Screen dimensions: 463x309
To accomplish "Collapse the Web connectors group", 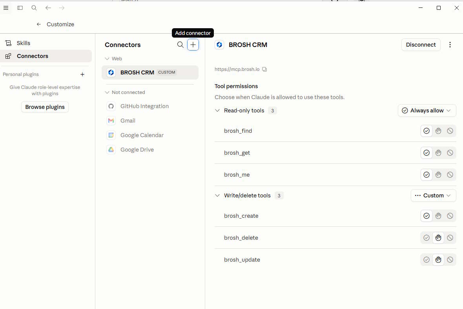I will point(107,59).
